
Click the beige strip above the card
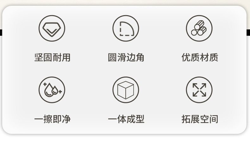[125, 3]
